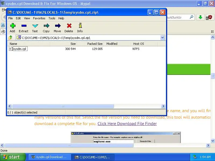Extract files with the Extract toolbar button
The image size is (215, 161).
pyautogui.click(x=24, y=28)
